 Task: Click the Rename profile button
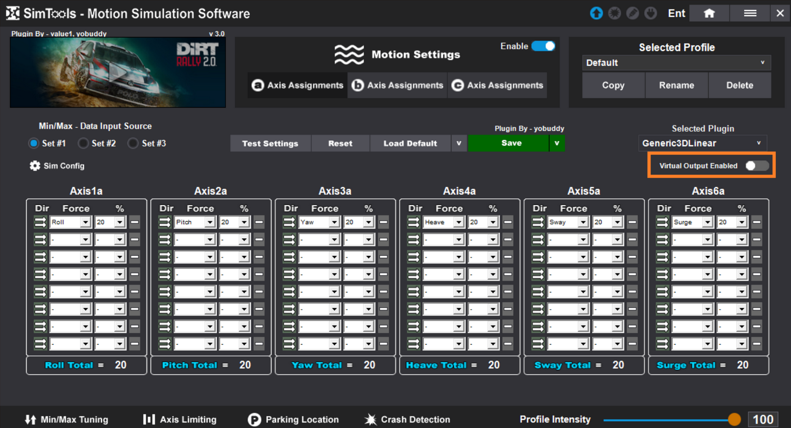tap(676, 85)
